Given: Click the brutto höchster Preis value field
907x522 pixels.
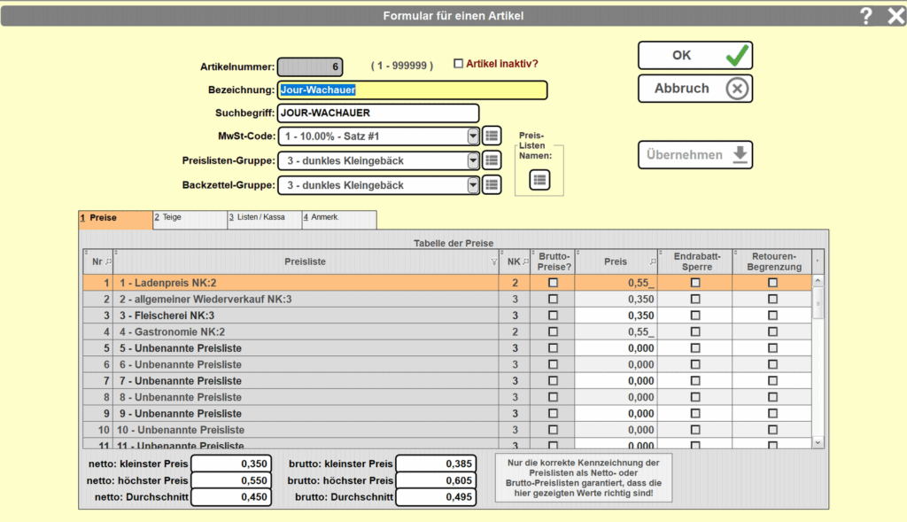Looking at the screenshot, I should point(436,480).
